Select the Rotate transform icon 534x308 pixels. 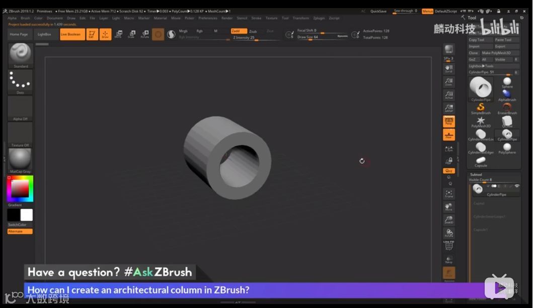coord(145,34)
